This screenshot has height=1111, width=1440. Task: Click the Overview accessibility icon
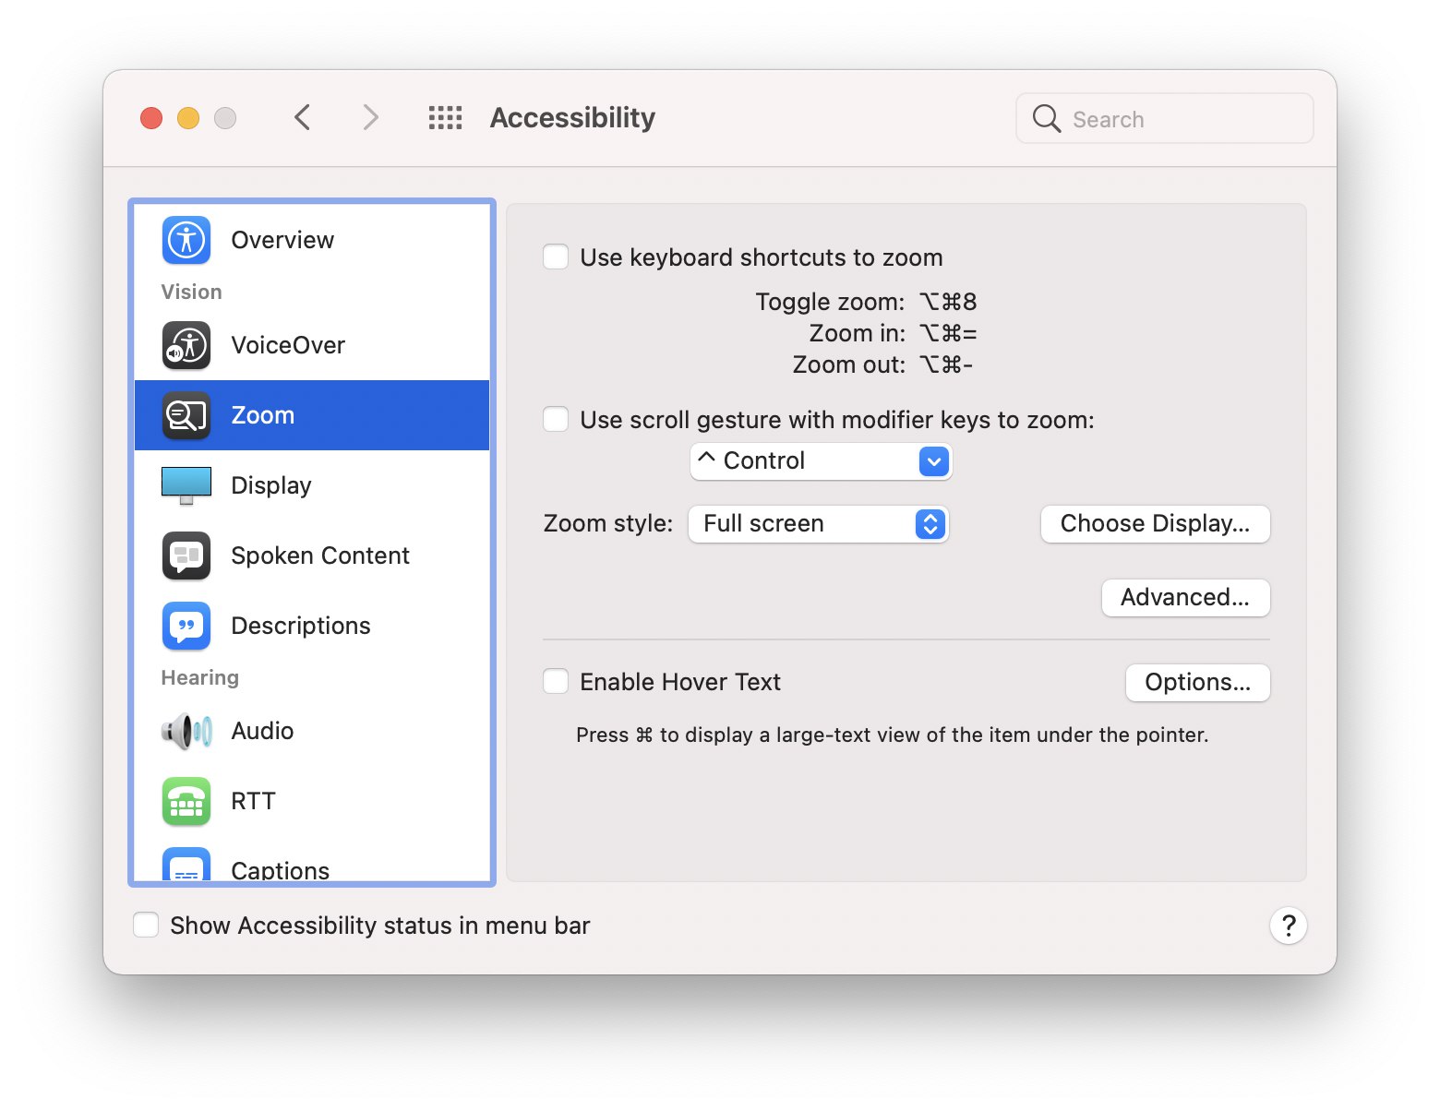(x=186, y=240)
